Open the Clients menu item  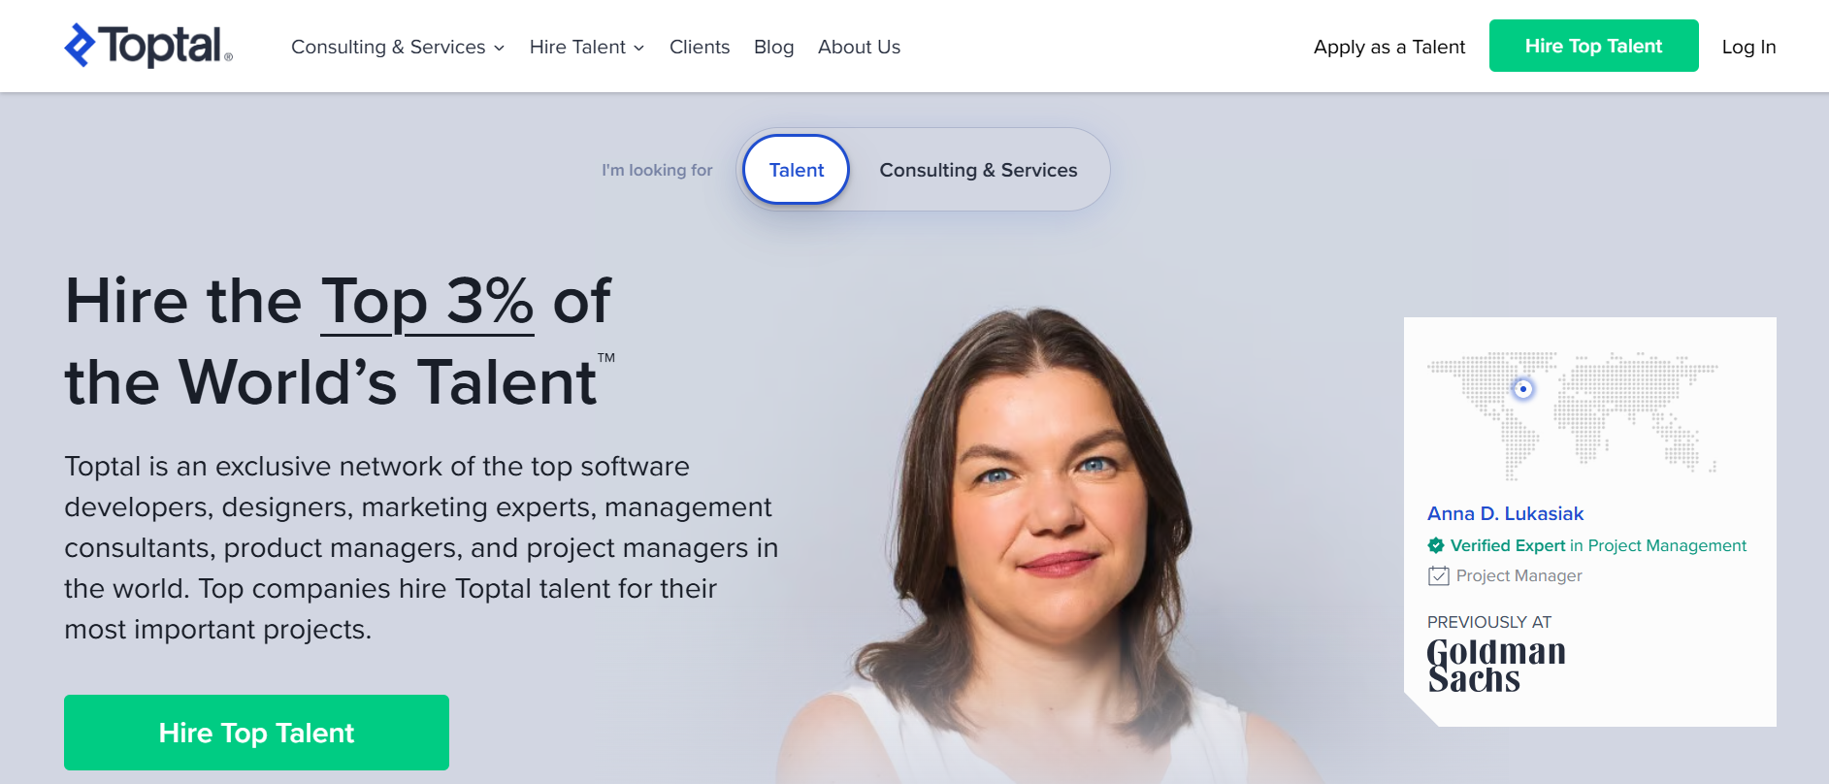(x=700, y=47)
